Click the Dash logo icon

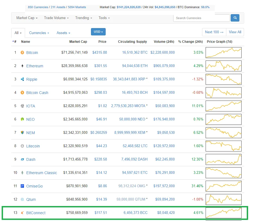point(22,159)
